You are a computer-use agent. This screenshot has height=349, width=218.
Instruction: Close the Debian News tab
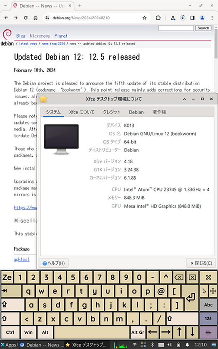[x=70, y=6]
